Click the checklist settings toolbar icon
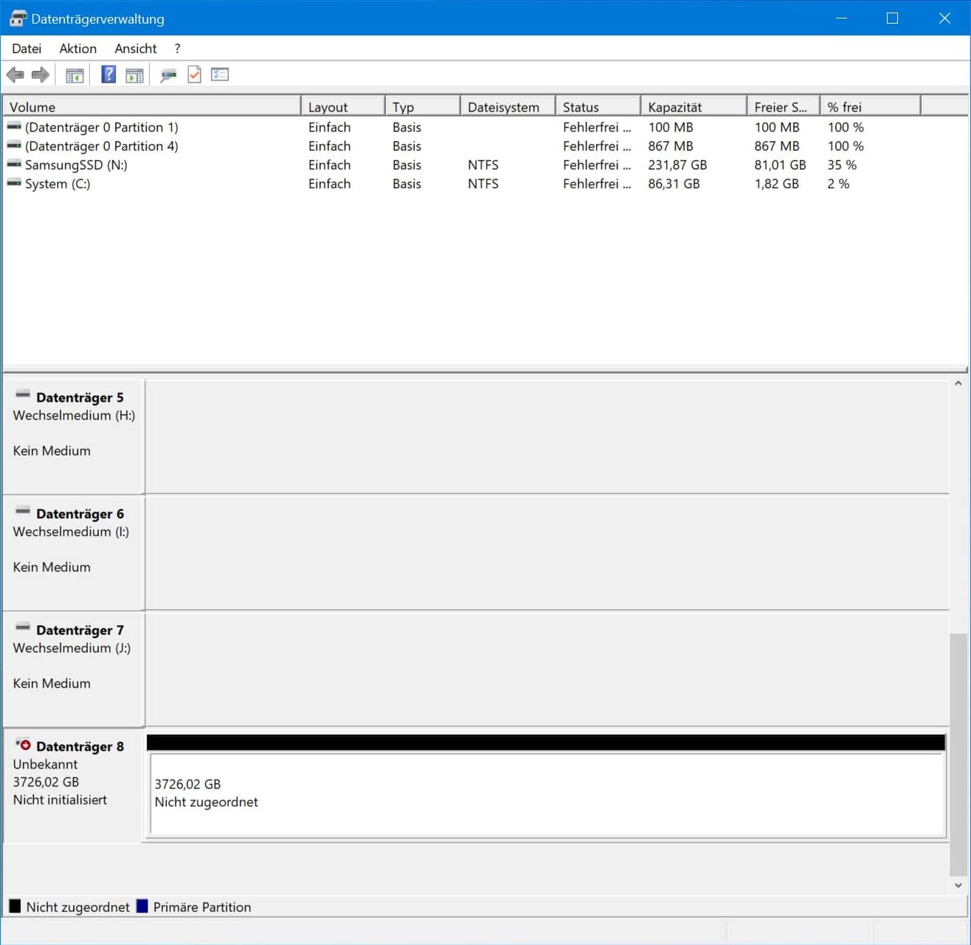971x945 pixels. [x=220, y=74]
